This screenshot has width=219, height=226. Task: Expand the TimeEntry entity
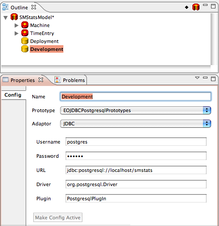16,33
